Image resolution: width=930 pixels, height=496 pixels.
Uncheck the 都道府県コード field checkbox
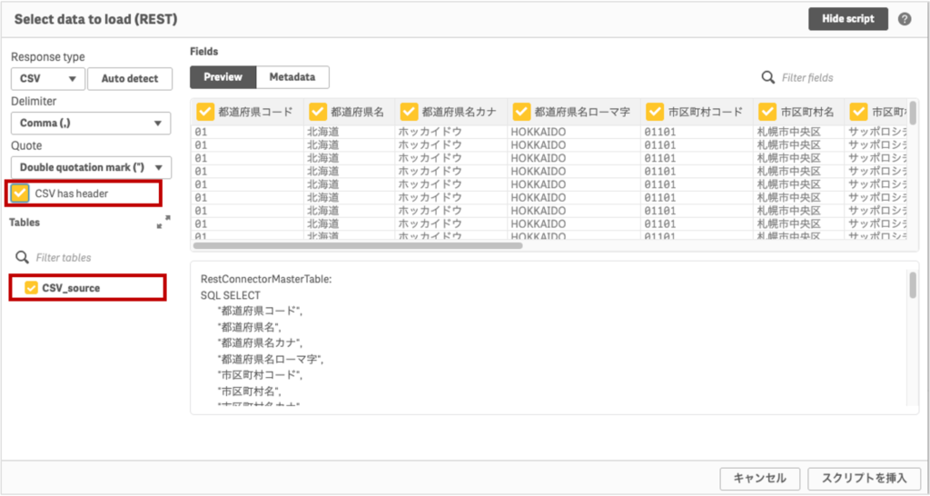pyautogui.click(x=205, y=112)
